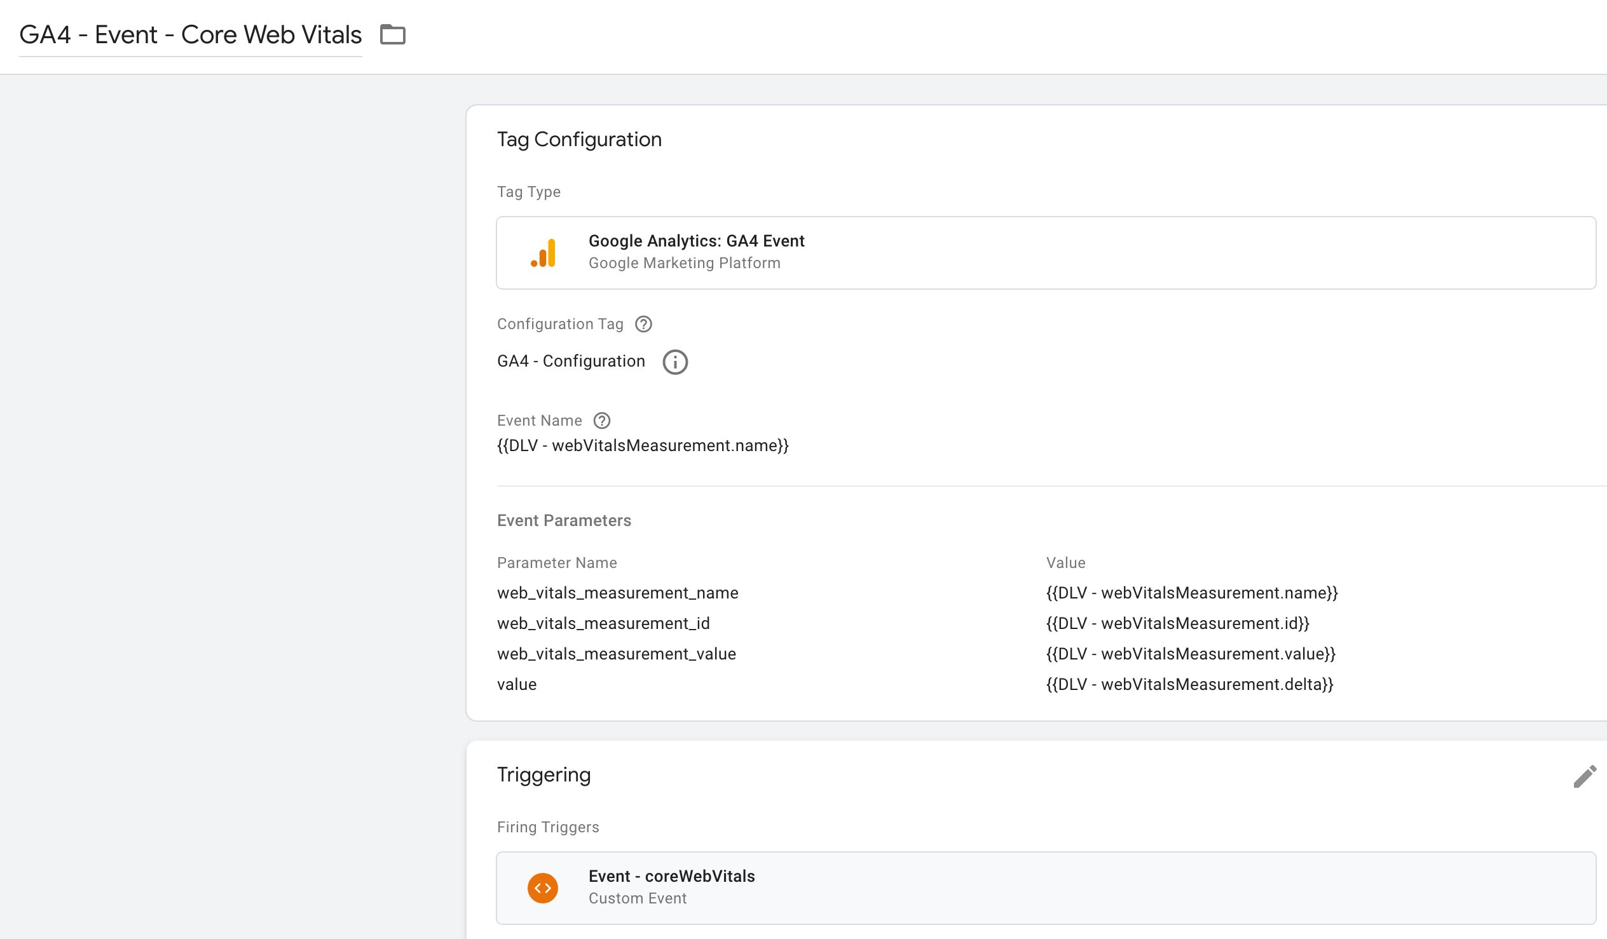Click the value {{DLV - webVitalsMeasurement.id}}
1607x939 pixels.
(x=1177, y=623)
